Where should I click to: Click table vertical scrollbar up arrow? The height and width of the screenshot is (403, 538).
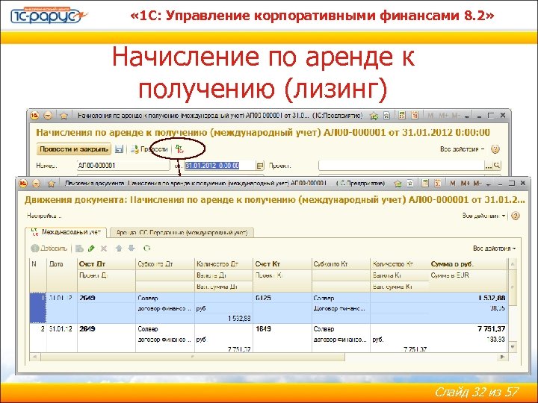(513, 264)
